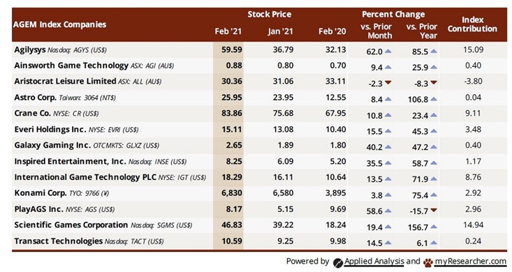Click the Applied Analysis logo icon
Viewport: 512px width, 272px height.
pos(338,262)
